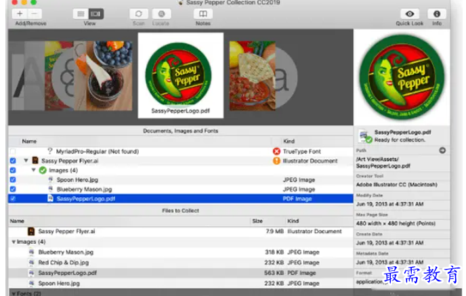Click the Remove (−) toolbar button
Image resolution: width=466 pixels, height=296 pixels.
(x=35, y=14)
